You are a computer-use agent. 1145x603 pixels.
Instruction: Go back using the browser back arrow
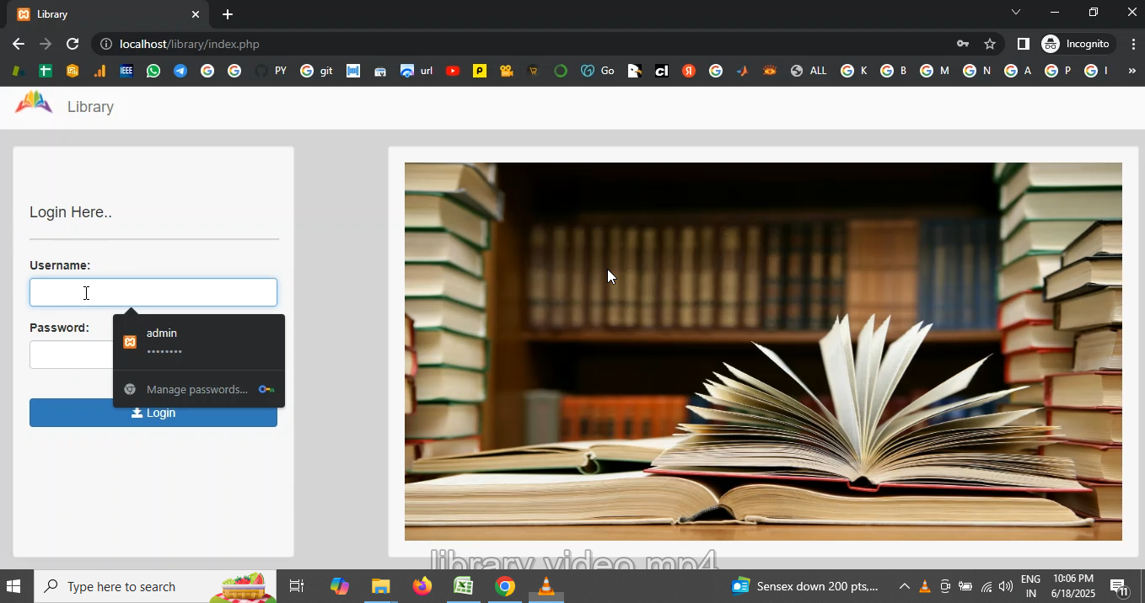19,44
